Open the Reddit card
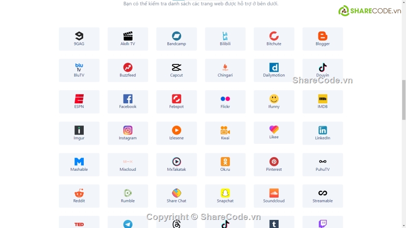 tap(79, 196)
